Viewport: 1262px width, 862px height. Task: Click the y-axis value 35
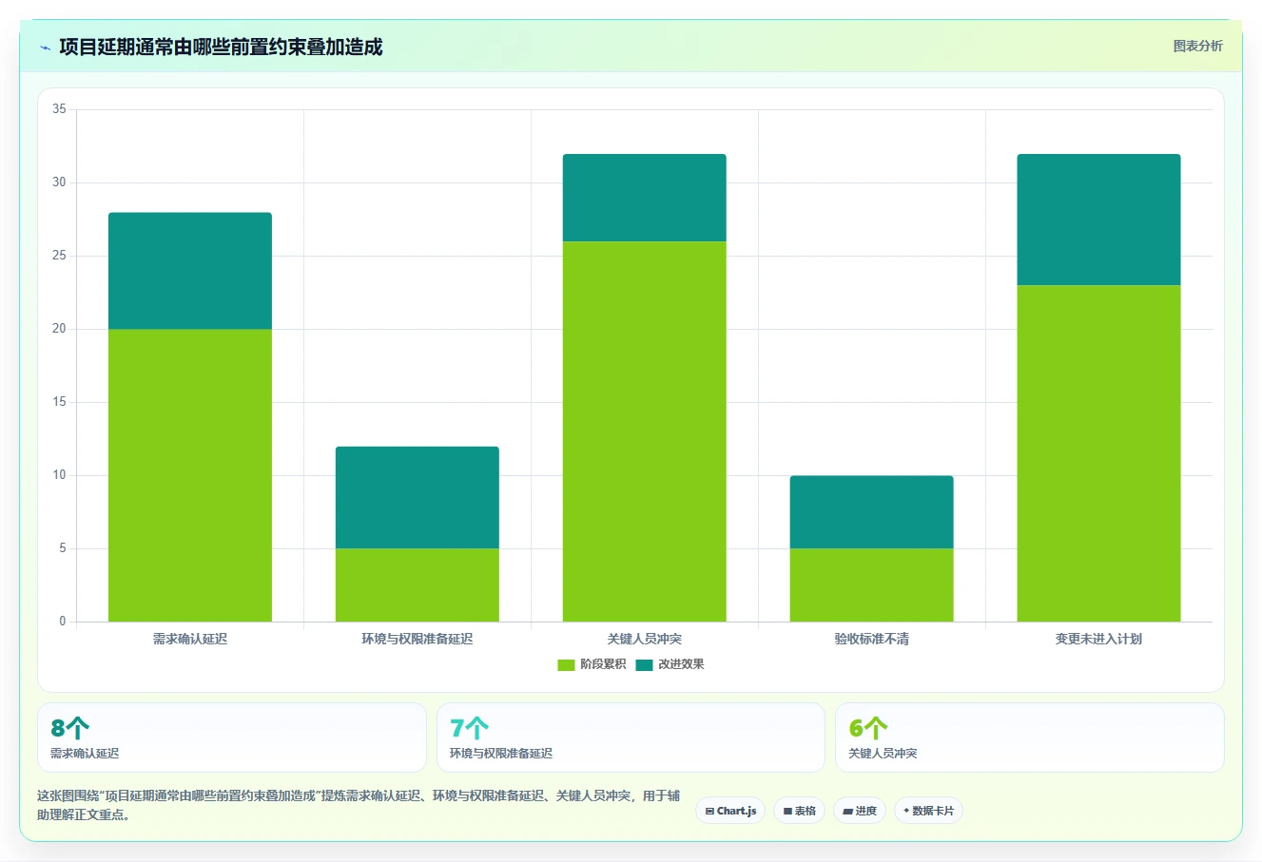pyautogui.click(x=59, y=109)
